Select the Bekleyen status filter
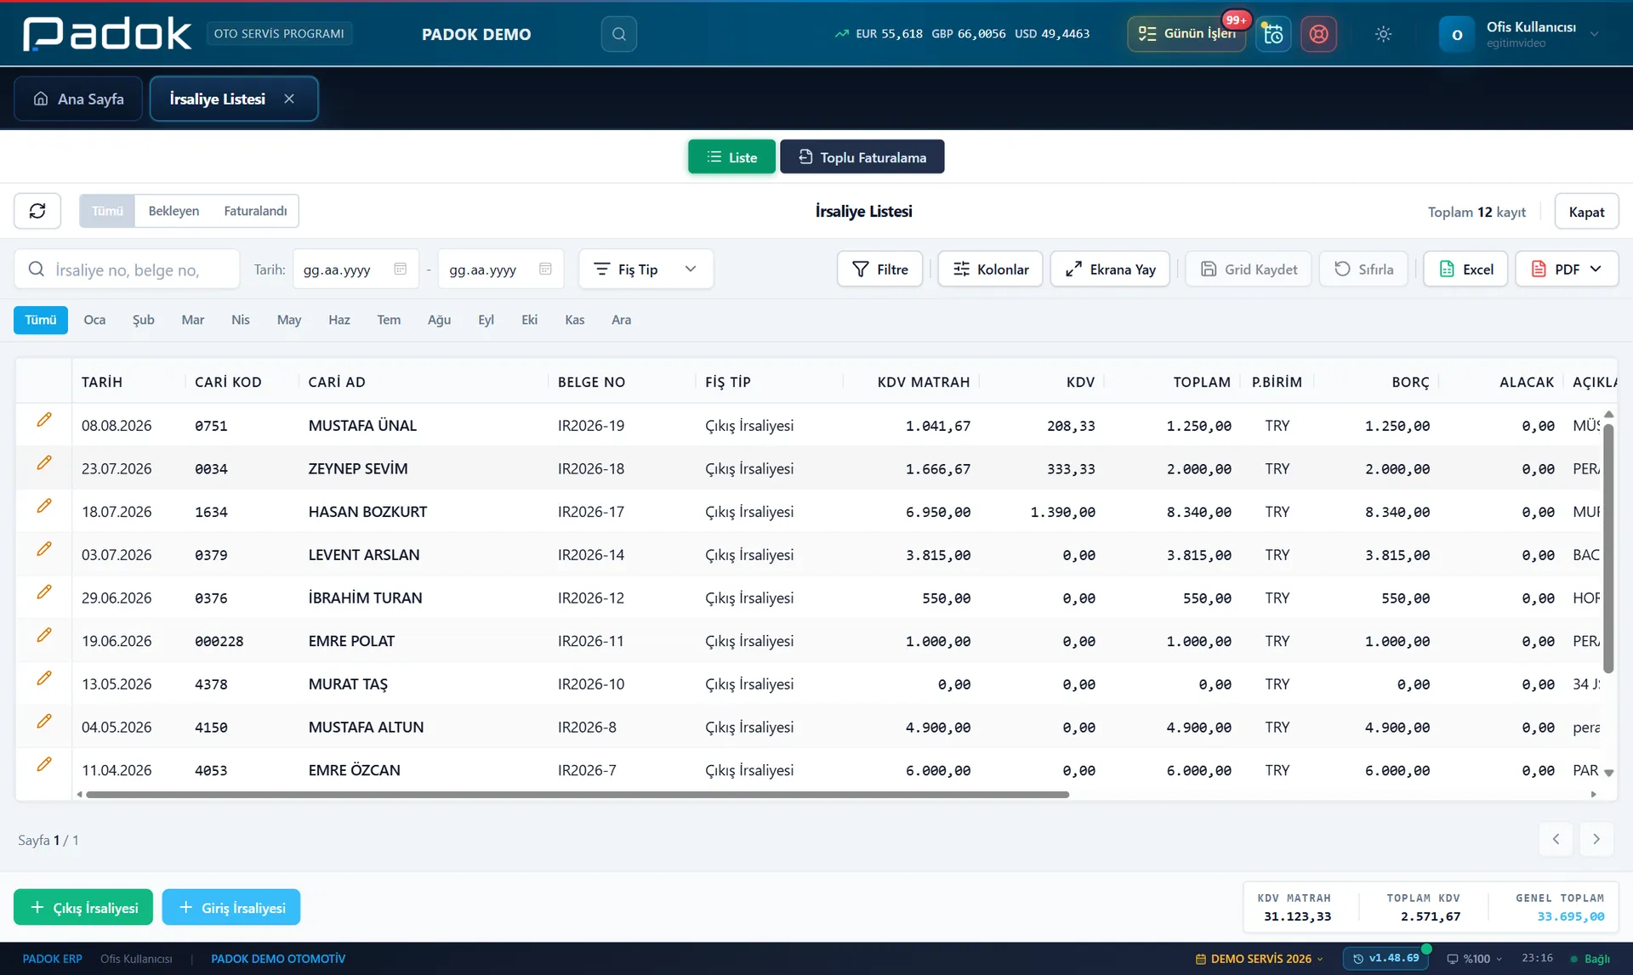 174,211
